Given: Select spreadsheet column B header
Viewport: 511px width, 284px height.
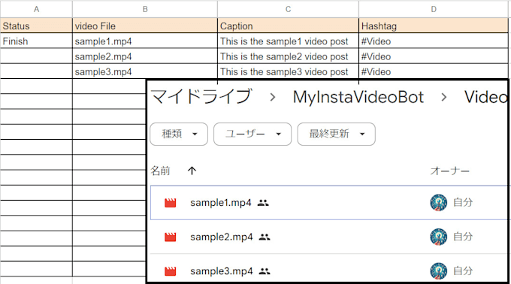Looking at the screenshot, I should pos(145,9).
